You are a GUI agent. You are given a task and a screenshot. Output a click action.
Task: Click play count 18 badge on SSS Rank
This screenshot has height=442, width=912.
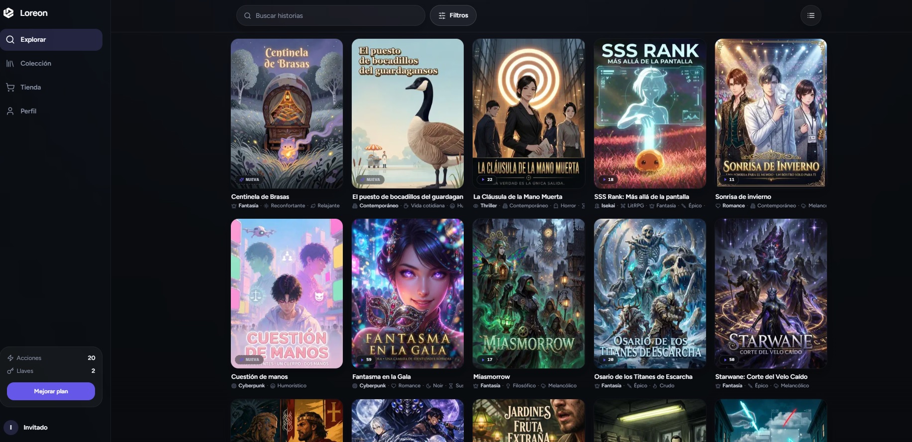(608, 179)
